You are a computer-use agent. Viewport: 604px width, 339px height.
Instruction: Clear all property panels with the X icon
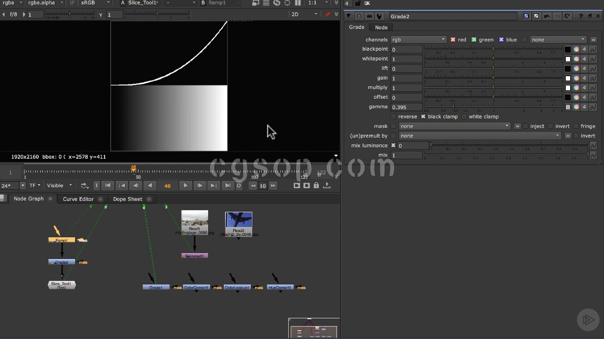[x=367, y=3]
